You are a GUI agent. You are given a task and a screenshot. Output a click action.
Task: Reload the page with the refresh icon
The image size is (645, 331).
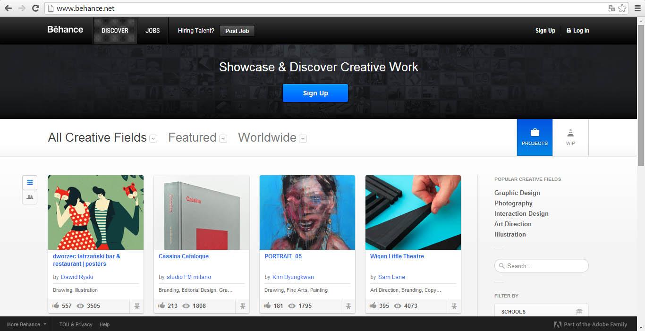point(35,8)
